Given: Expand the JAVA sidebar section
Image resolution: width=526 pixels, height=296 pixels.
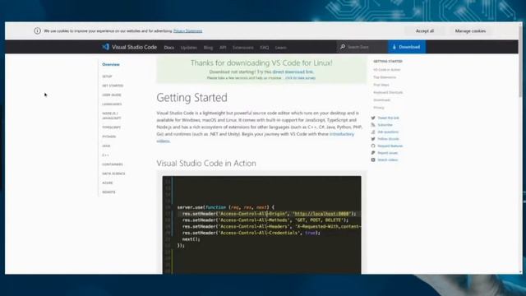Looking at the screenshot, I should pyautogui.click(x=106, y=146).
